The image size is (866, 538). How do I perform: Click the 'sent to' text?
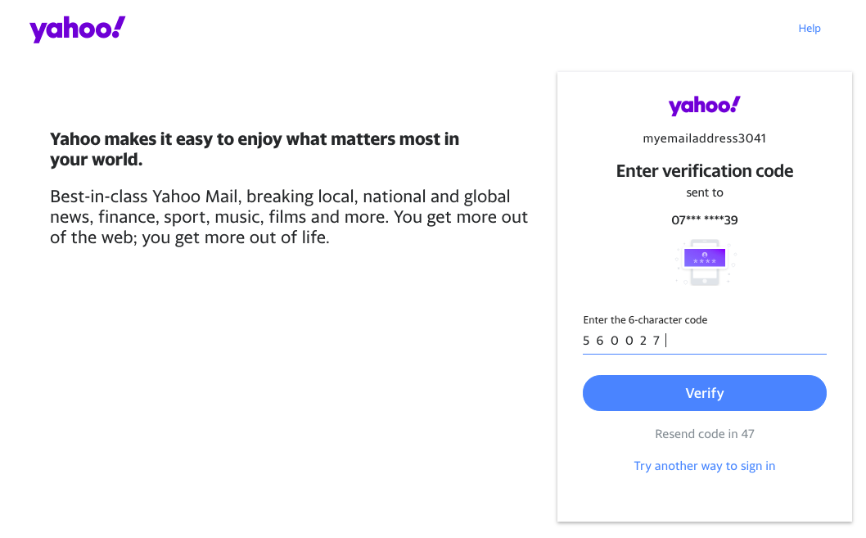704,192
